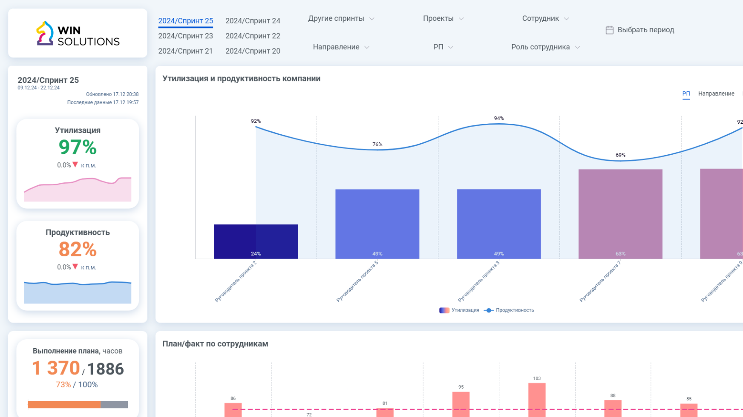Switch to 2024/Спринт 24
This screenshot has width=743, height=417.
point(253,21)
